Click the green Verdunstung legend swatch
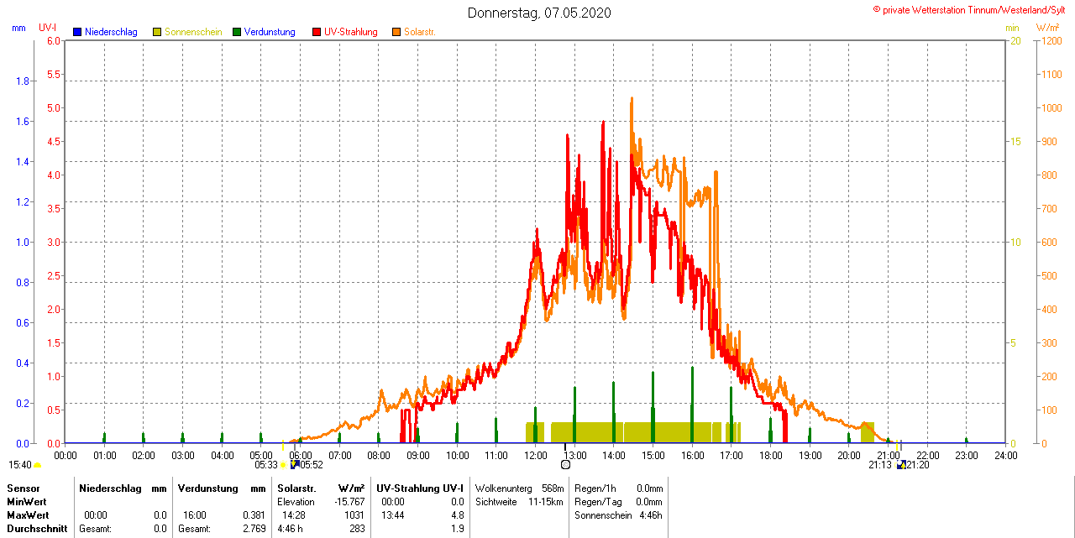 coord(237,32)
